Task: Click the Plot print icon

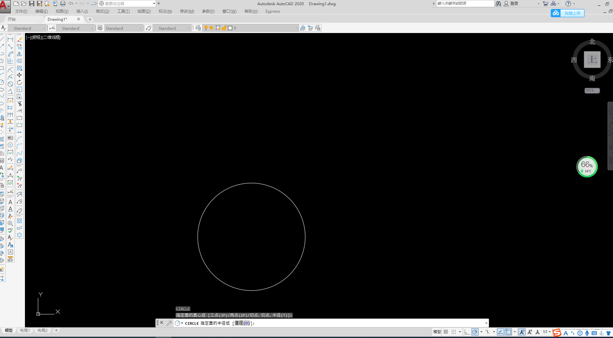Action: coord(63,4)
